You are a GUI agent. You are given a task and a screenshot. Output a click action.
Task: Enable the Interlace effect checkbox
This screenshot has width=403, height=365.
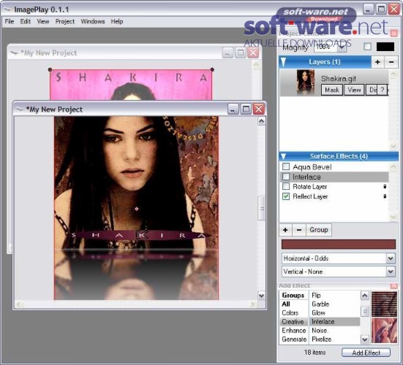[286, 177]
